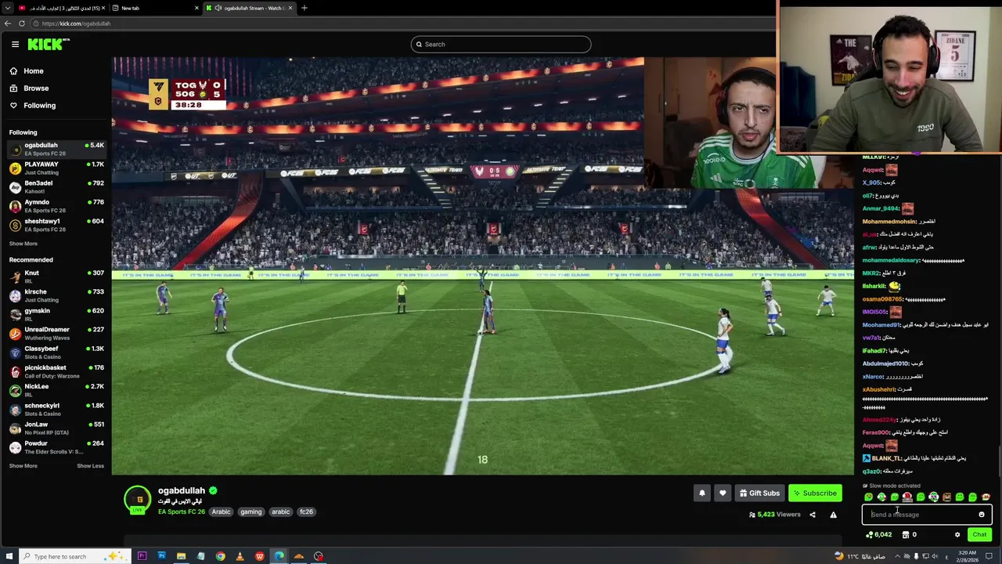Open the Kick hamburger menu
Viewport: 1002px width, 564px height.
(x=15, y=45)
